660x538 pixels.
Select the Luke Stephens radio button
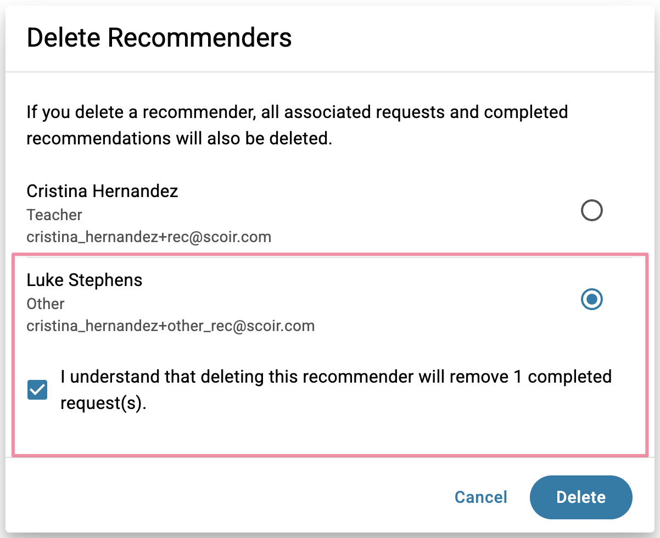click(591, 299)
